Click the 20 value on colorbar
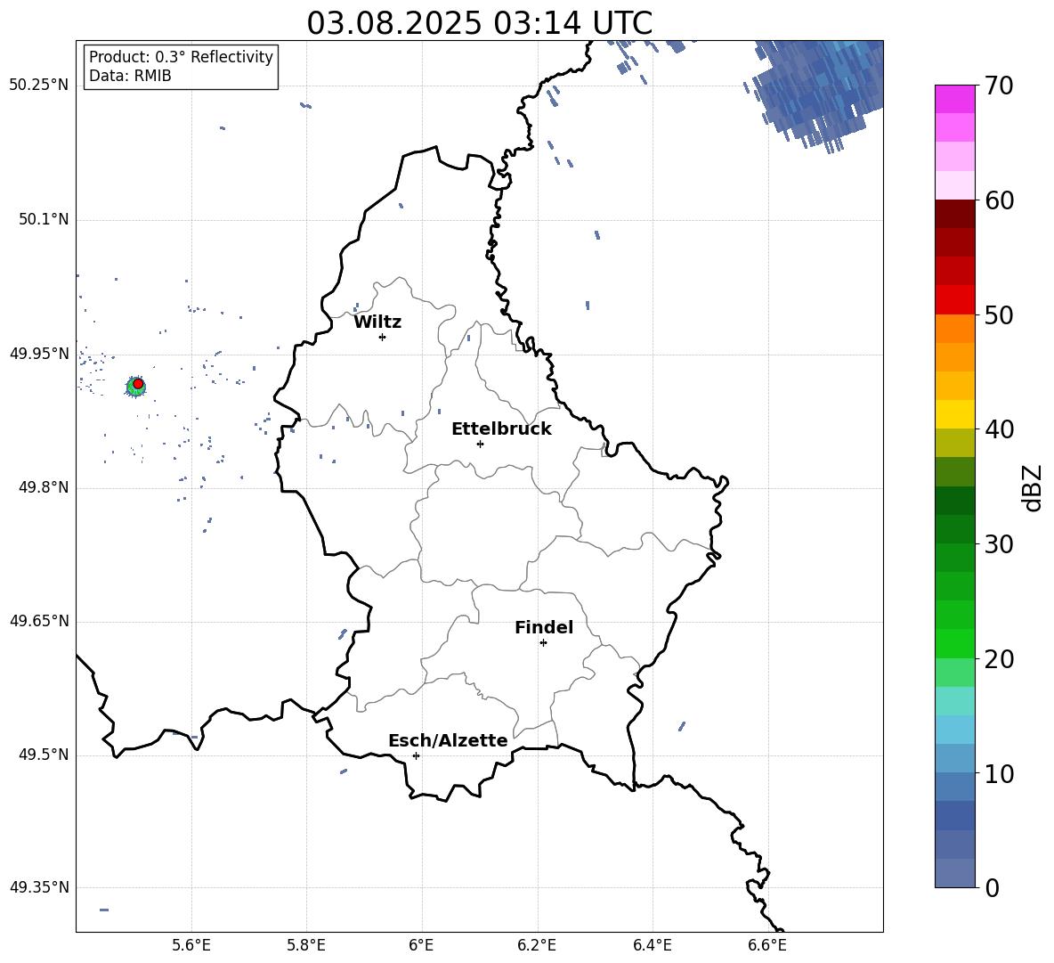This screenshot has width=1054, height=963. [999, 659]
